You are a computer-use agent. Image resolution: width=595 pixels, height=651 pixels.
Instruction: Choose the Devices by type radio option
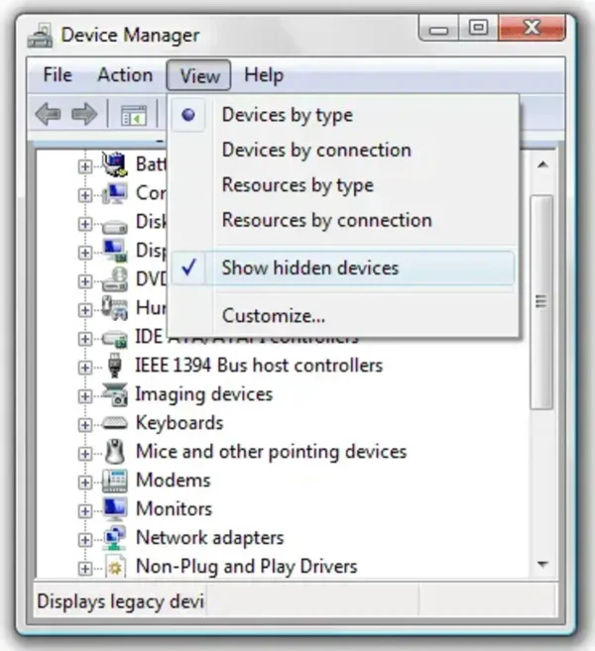pos(188,115)
